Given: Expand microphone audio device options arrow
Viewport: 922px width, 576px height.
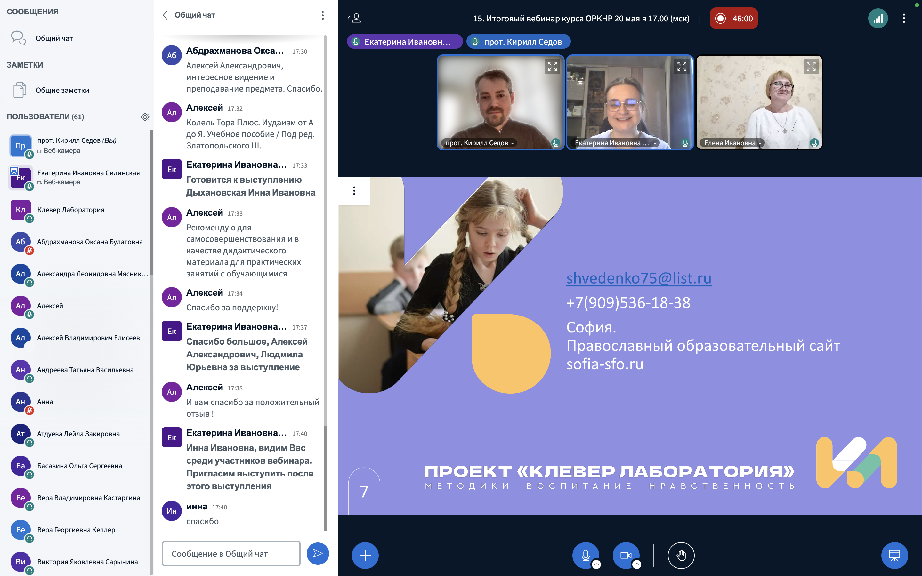Looking at the screenshot, I should pos(597,564).
